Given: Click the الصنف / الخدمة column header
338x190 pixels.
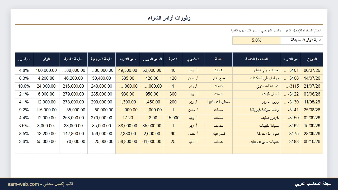Looking at the screenshot, I should (x=256, y=59).
